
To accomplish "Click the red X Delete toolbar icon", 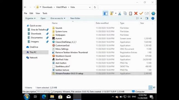I will 136,13.
